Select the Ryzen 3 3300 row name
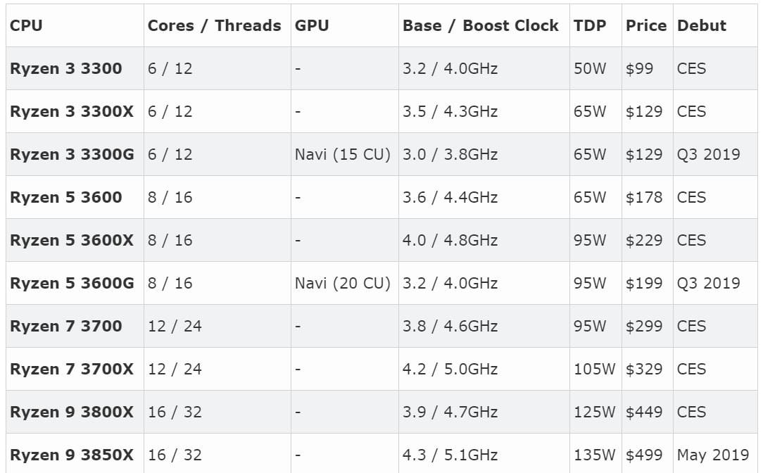Viewport: 763px width, 473px height. point(66,68)
